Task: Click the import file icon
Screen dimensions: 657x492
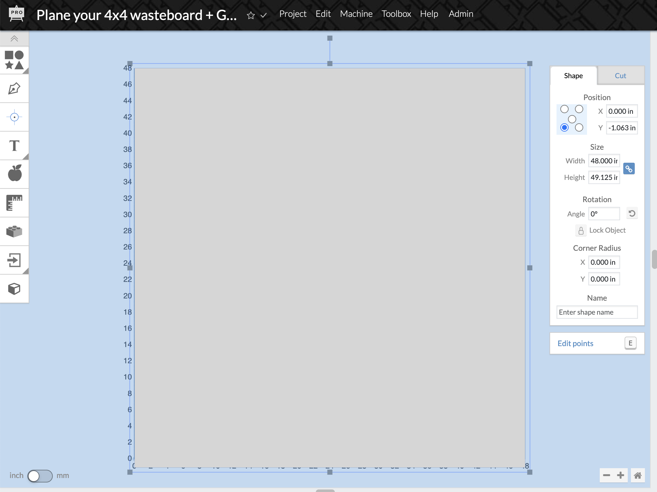Action: (x=14, y=260)
